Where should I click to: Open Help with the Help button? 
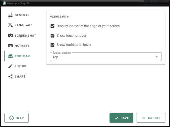[16, 118]
